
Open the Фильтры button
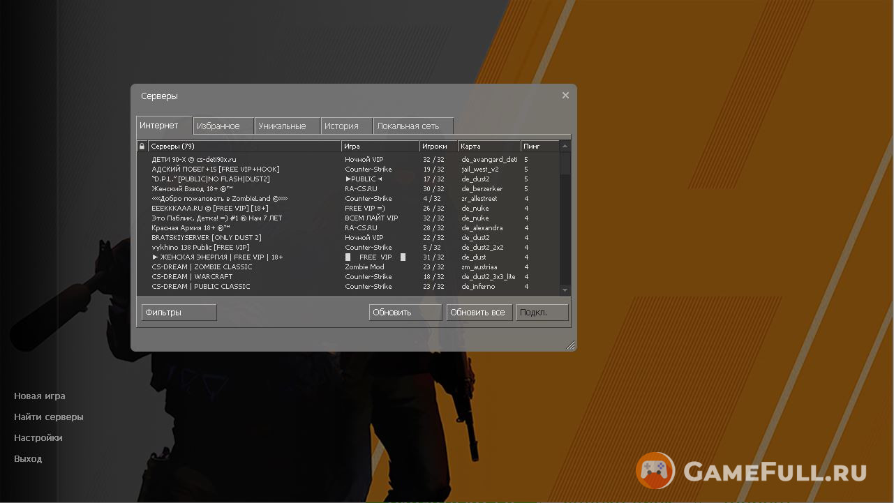179,313
